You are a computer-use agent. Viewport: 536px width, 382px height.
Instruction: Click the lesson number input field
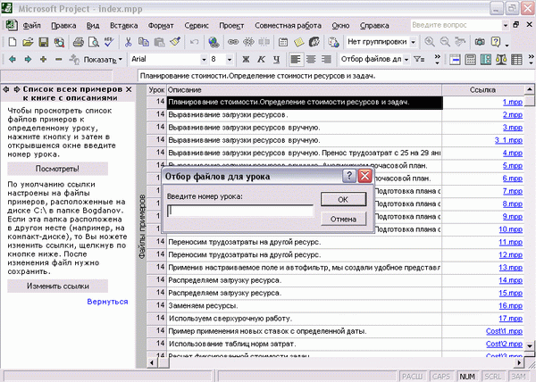click(x=240, y=211)
